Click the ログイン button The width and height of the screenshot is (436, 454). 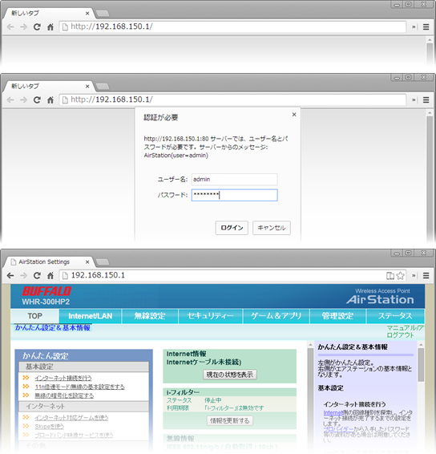(x=232, y=228)
